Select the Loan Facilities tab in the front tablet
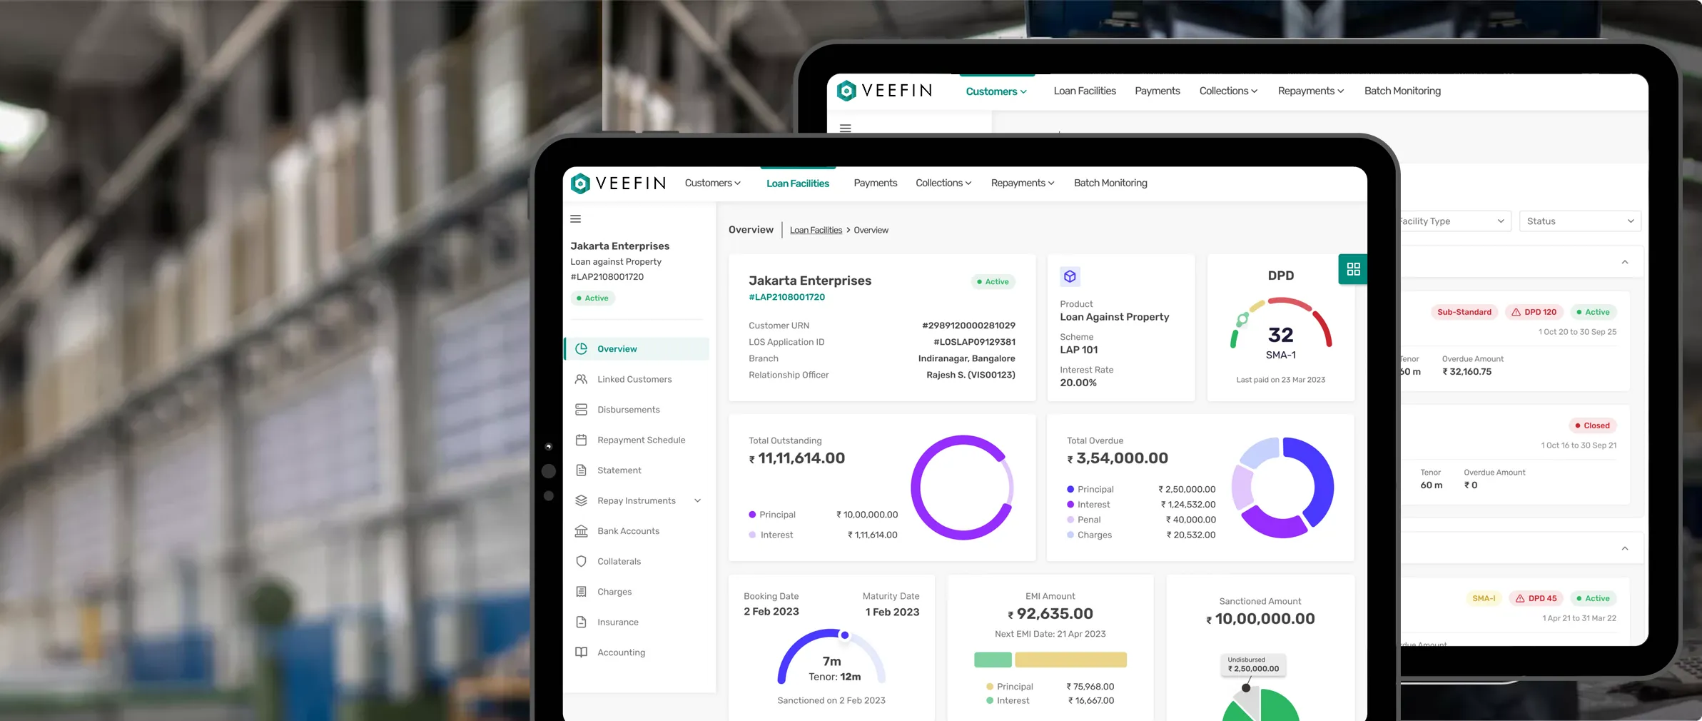 [x=798, y=183]
